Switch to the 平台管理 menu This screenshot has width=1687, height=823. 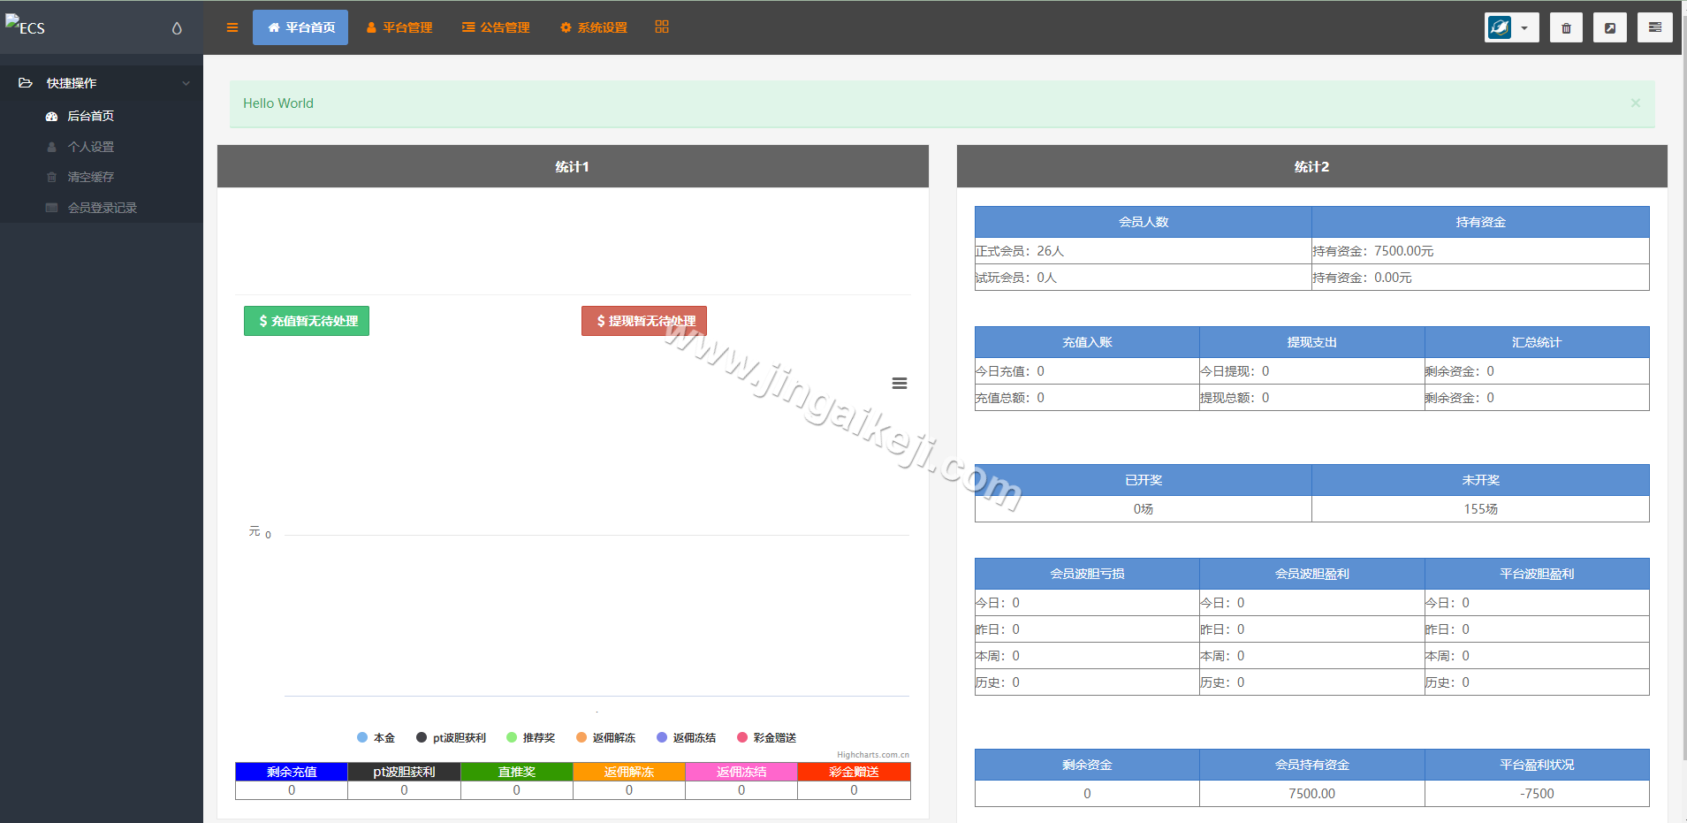pos(399,27)
